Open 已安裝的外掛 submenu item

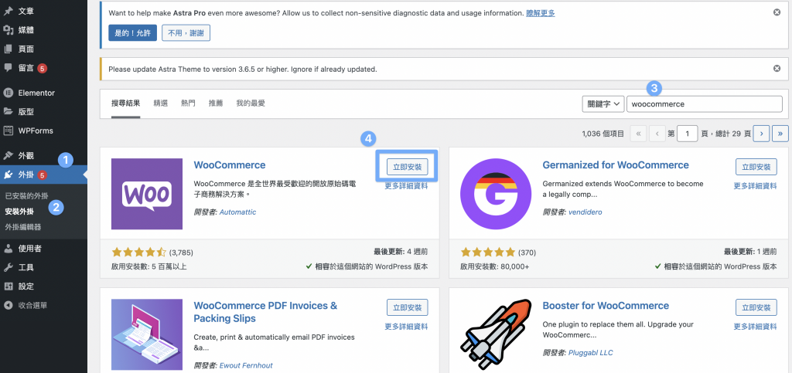pyautogui.click(x=27, y=195)
